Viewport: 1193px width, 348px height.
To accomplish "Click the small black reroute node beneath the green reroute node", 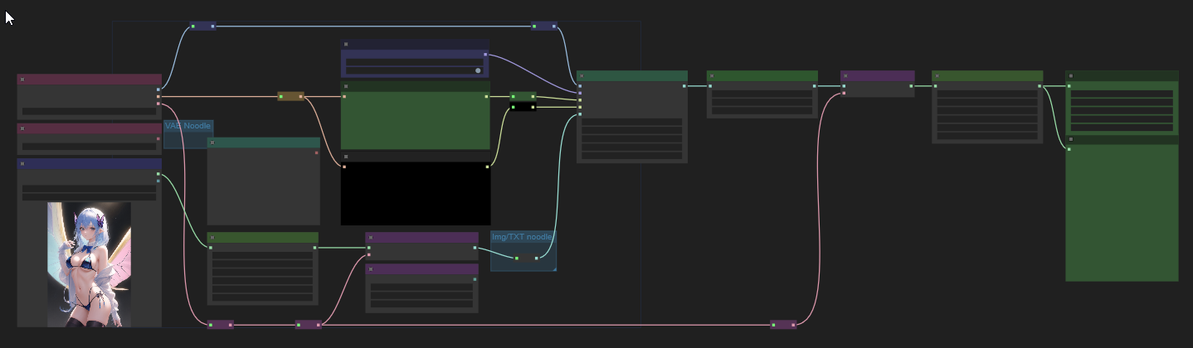I will (523, 107).
